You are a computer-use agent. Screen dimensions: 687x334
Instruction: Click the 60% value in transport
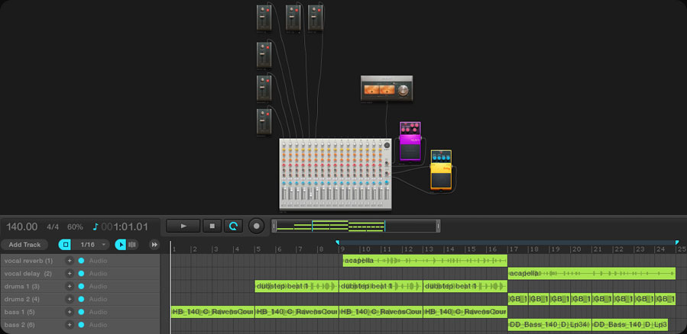click(x=75, y=227)
